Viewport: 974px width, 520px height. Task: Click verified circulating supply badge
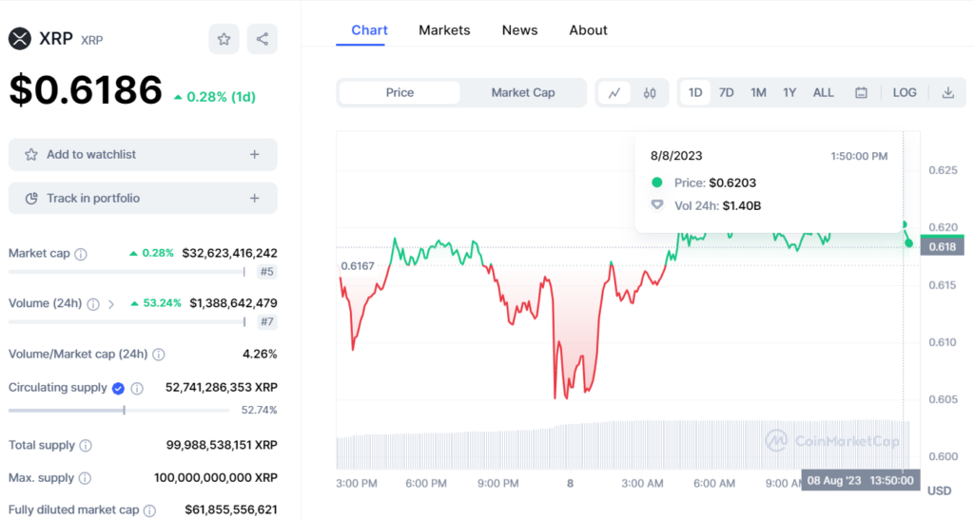[118, 388]
